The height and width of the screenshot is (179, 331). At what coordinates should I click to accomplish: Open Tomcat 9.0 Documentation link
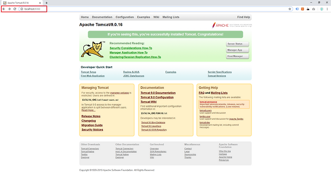158,93
